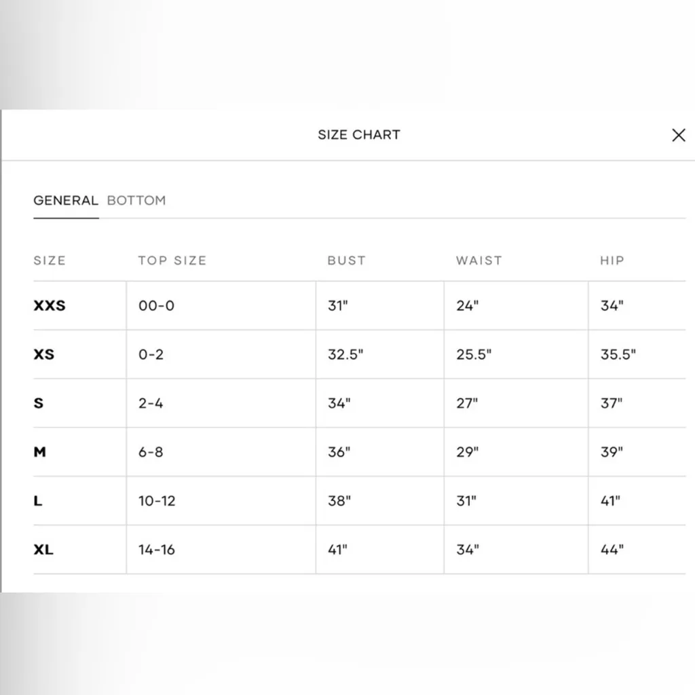
Task: Click the Hip column header
Action: click(612, 260)
